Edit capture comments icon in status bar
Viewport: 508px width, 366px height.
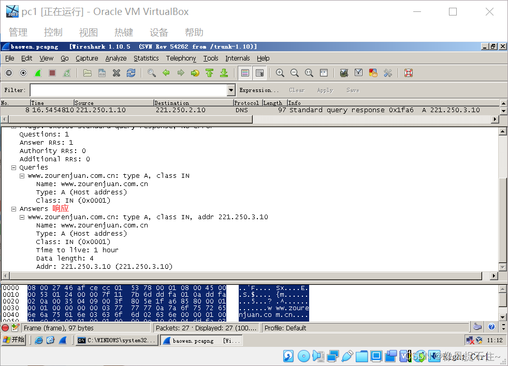[x=15, y=328]
